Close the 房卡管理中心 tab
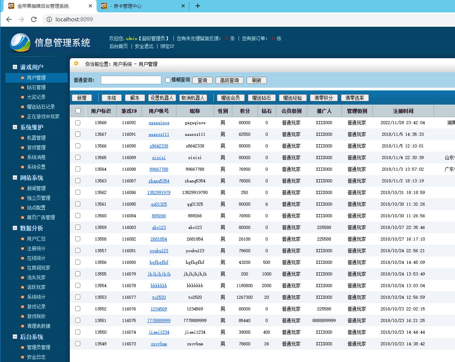 (x=183, y=6)
